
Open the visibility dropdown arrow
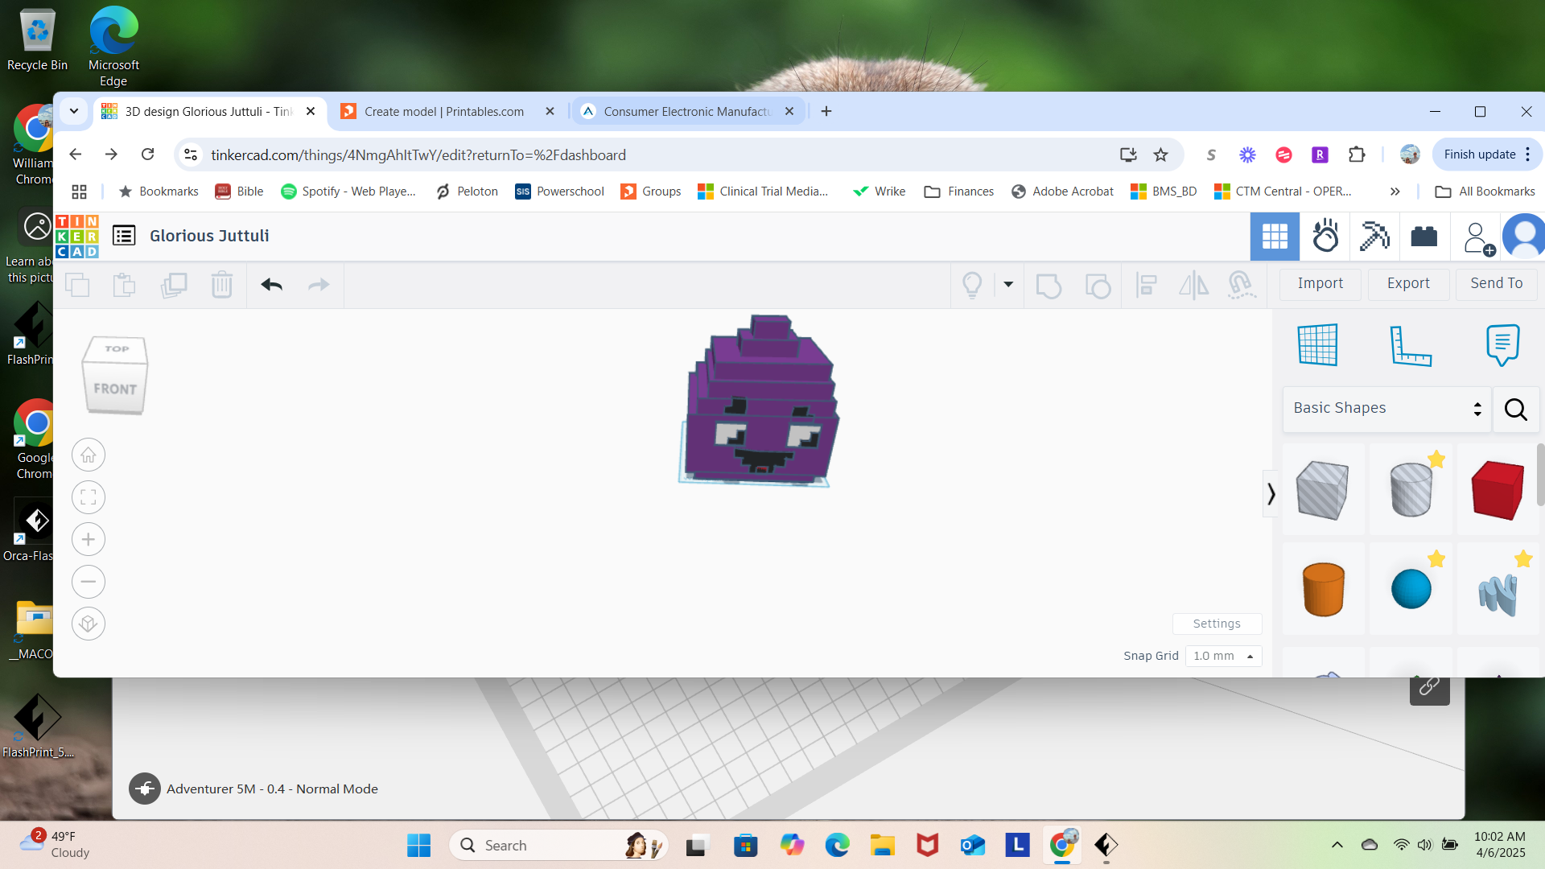(x=1008, y=284)
